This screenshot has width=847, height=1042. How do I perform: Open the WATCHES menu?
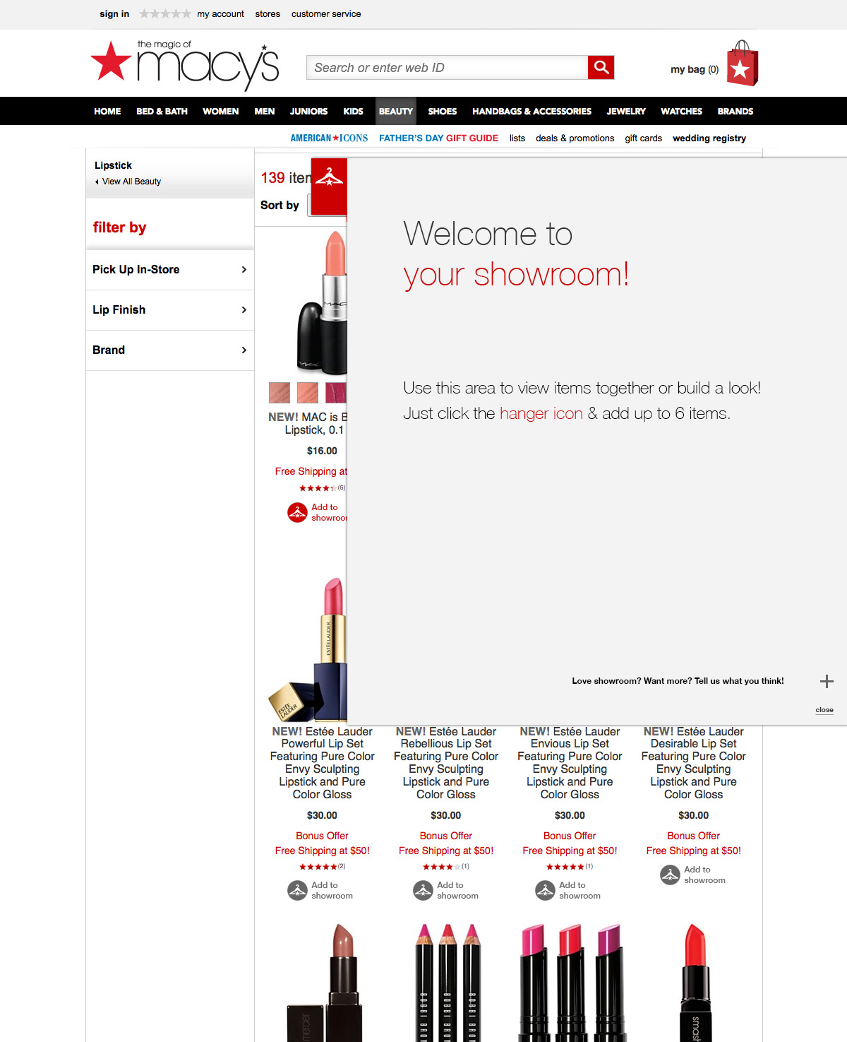pos(681,111)
